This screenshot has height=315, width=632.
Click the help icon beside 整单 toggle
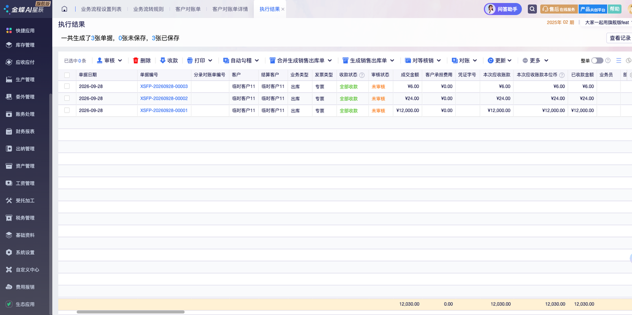(x=608, y=60)
